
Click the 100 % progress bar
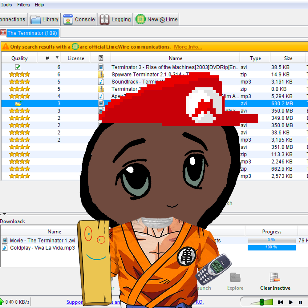point(272,247)
